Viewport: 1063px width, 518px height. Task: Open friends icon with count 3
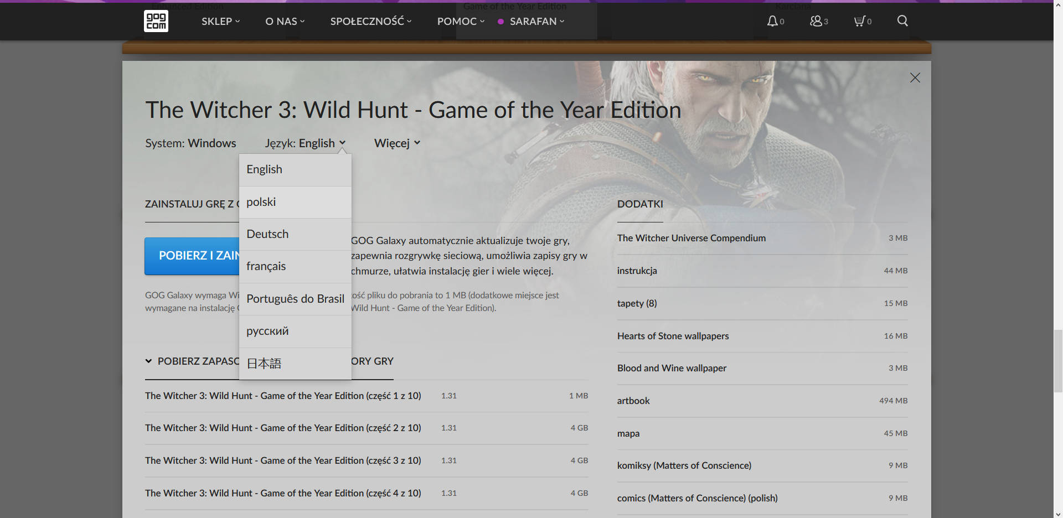click(819, 21)
